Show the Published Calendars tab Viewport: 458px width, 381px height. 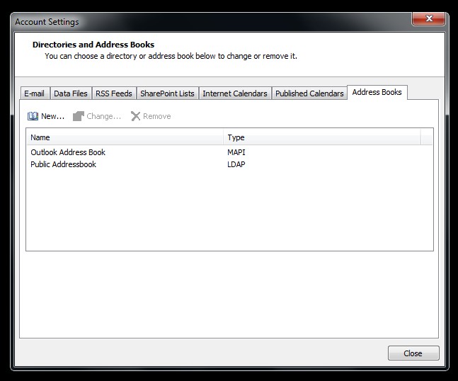tap(309, 93)
